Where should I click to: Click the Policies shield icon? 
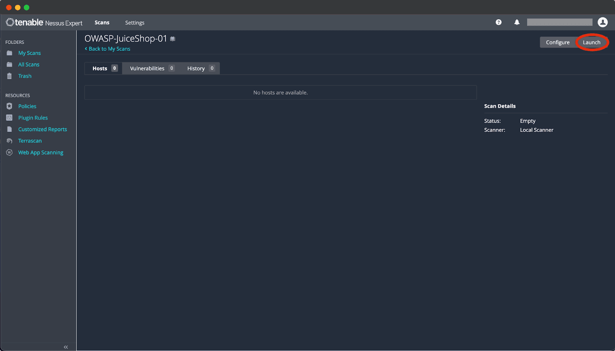tap(10, 106)
